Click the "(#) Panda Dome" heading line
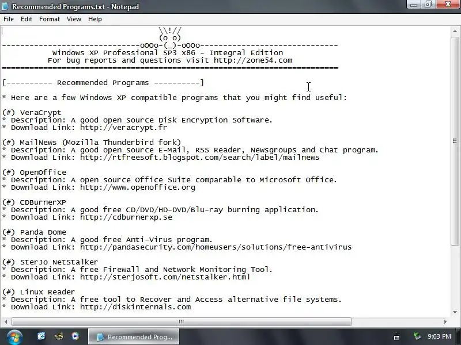 pos(34,232)
